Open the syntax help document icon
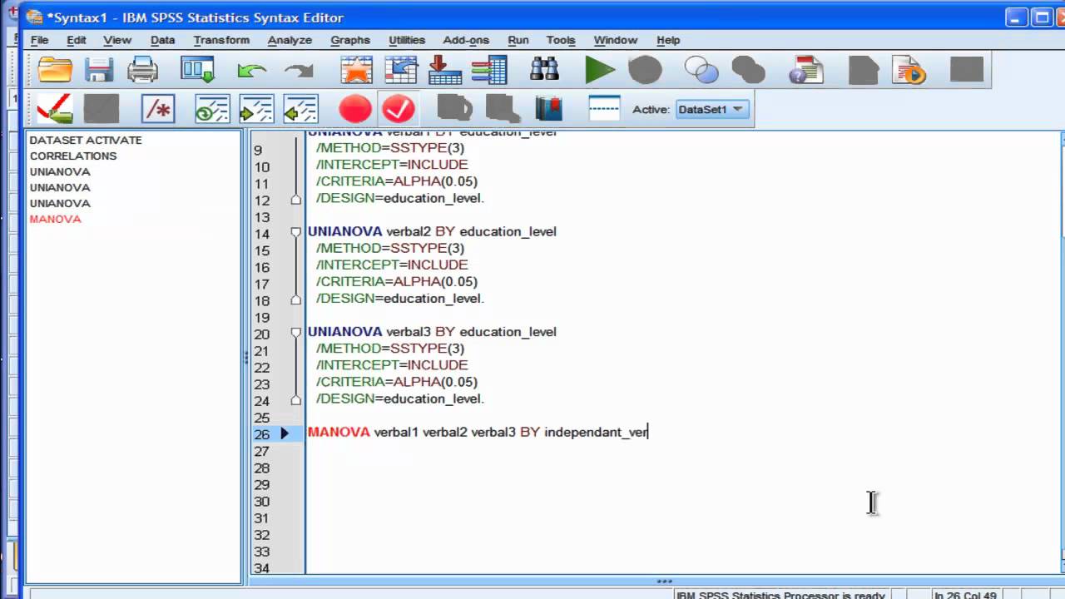The image size is (1065, 599). (x=805, y=71)
